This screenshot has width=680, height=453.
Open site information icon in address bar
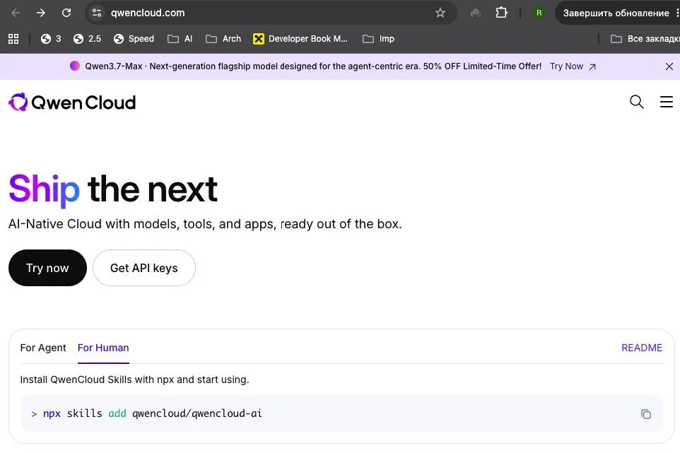(x=97, y=13)
